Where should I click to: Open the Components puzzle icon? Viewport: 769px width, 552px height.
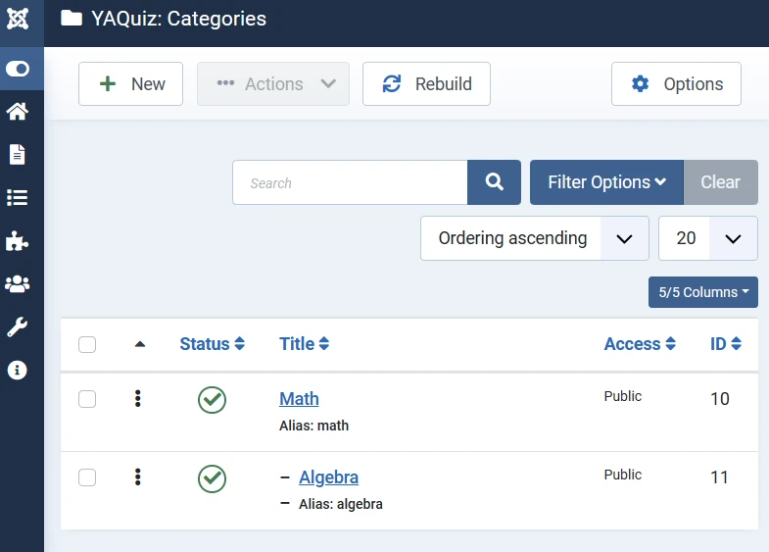[x=18, y=240]
